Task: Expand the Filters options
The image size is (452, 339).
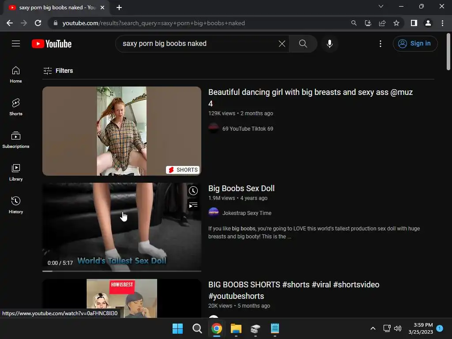Action: pos(58,71)
